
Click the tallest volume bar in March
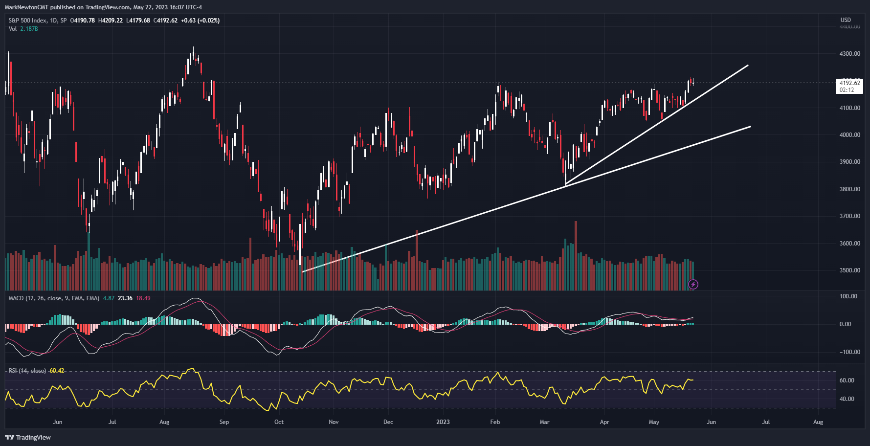click(576, 254)
